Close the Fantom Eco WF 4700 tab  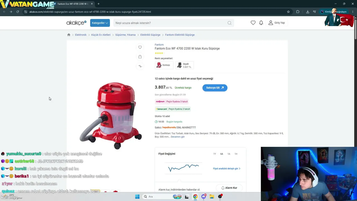(92, 4)
